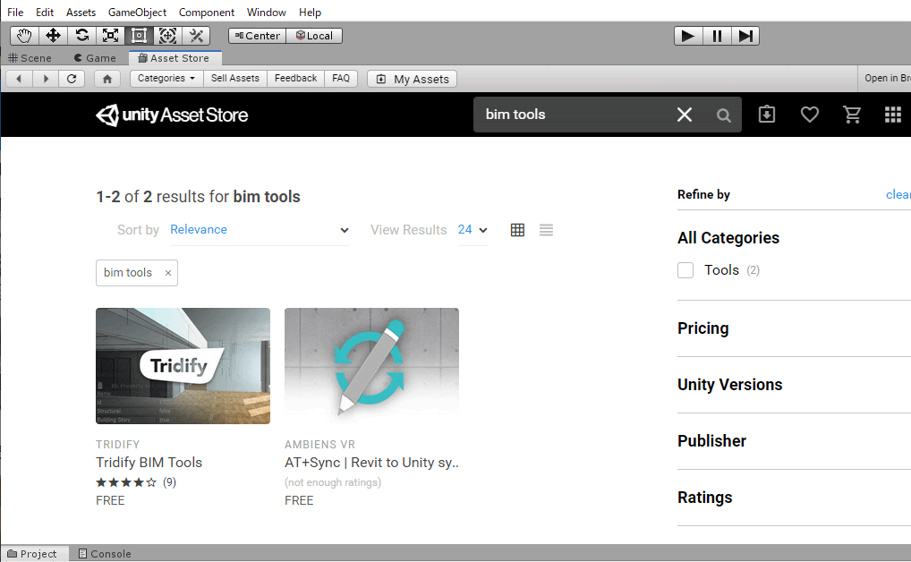Reload the Asset Store page
Image resolution: width=911 pixels, height=562 pixels.
[72, 79]
